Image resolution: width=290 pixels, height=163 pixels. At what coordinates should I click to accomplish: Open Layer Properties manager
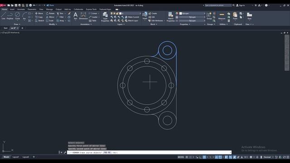[105, 17]
